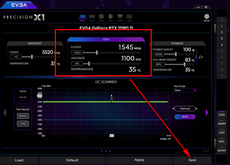
Task: Toggle the LED switch in right sidebar
Action: (x=222, y=132)
